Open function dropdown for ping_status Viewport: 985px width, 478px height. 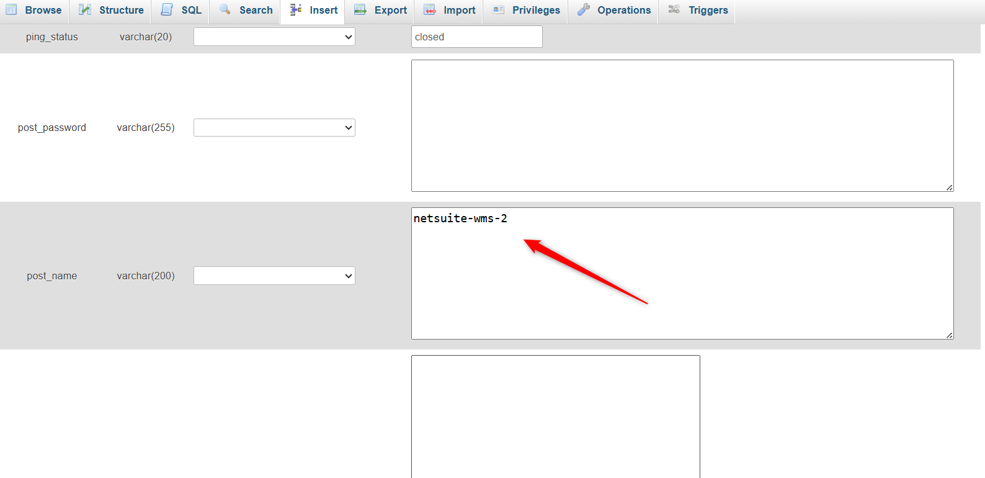click(274, 37)
